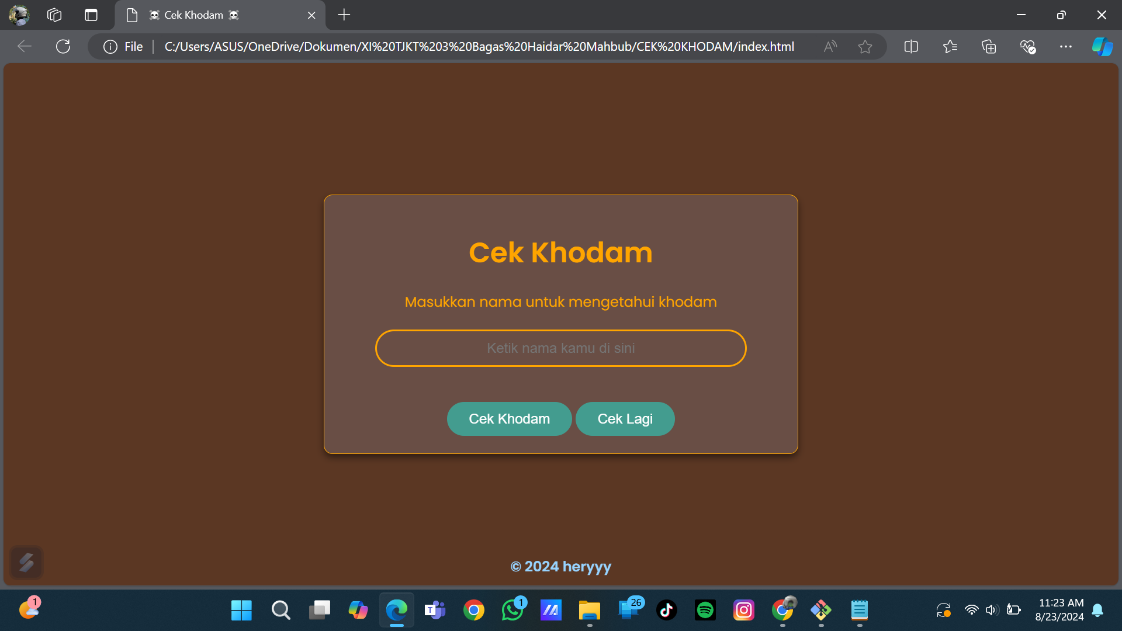Open the Tab actions menu button
The width and height of the screenshot is (1122, 631).
click(91, 15)
